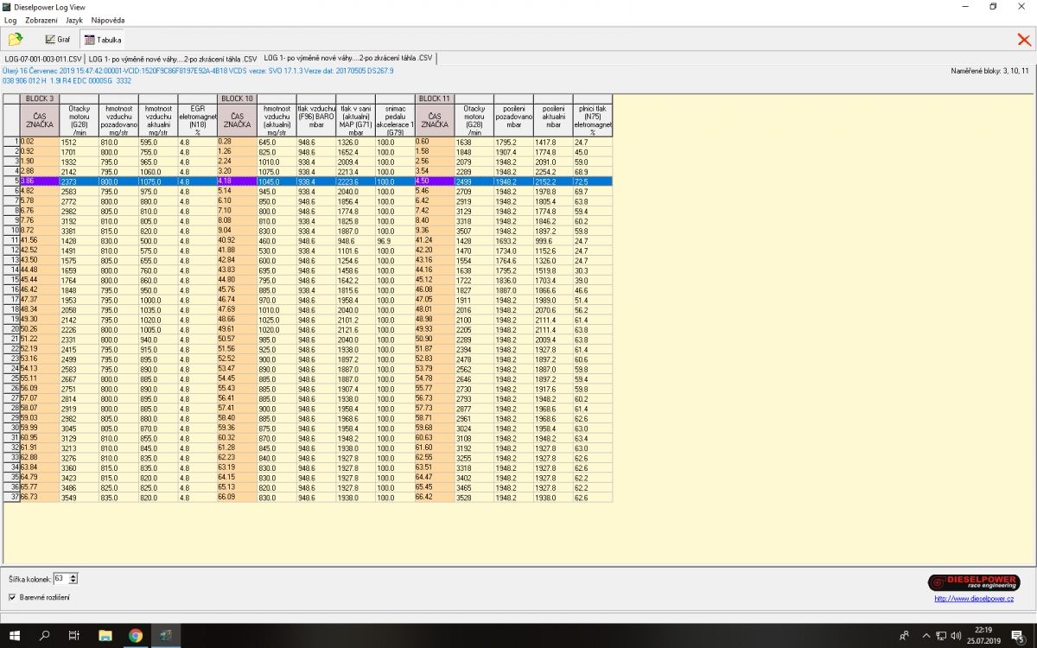This screenshot has width=1037, height=648.
Task: Decrease Šířka kolonek with down arrow
Action: click(x=73, y=581)
